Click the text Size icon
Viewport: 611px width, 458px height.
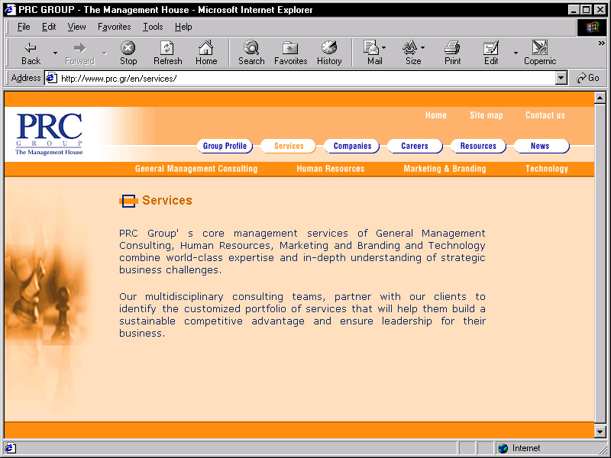(x=409, y=48)
